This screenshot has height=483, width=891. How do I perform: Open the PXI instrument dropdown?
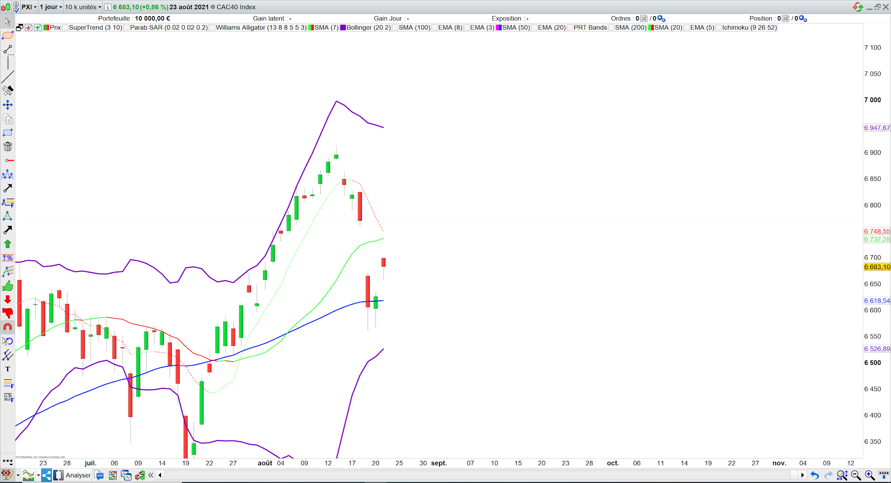coord(29,7)
